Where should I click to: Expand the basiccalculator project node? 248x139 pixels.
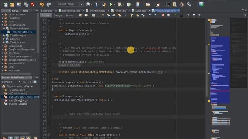pos(2,15)
